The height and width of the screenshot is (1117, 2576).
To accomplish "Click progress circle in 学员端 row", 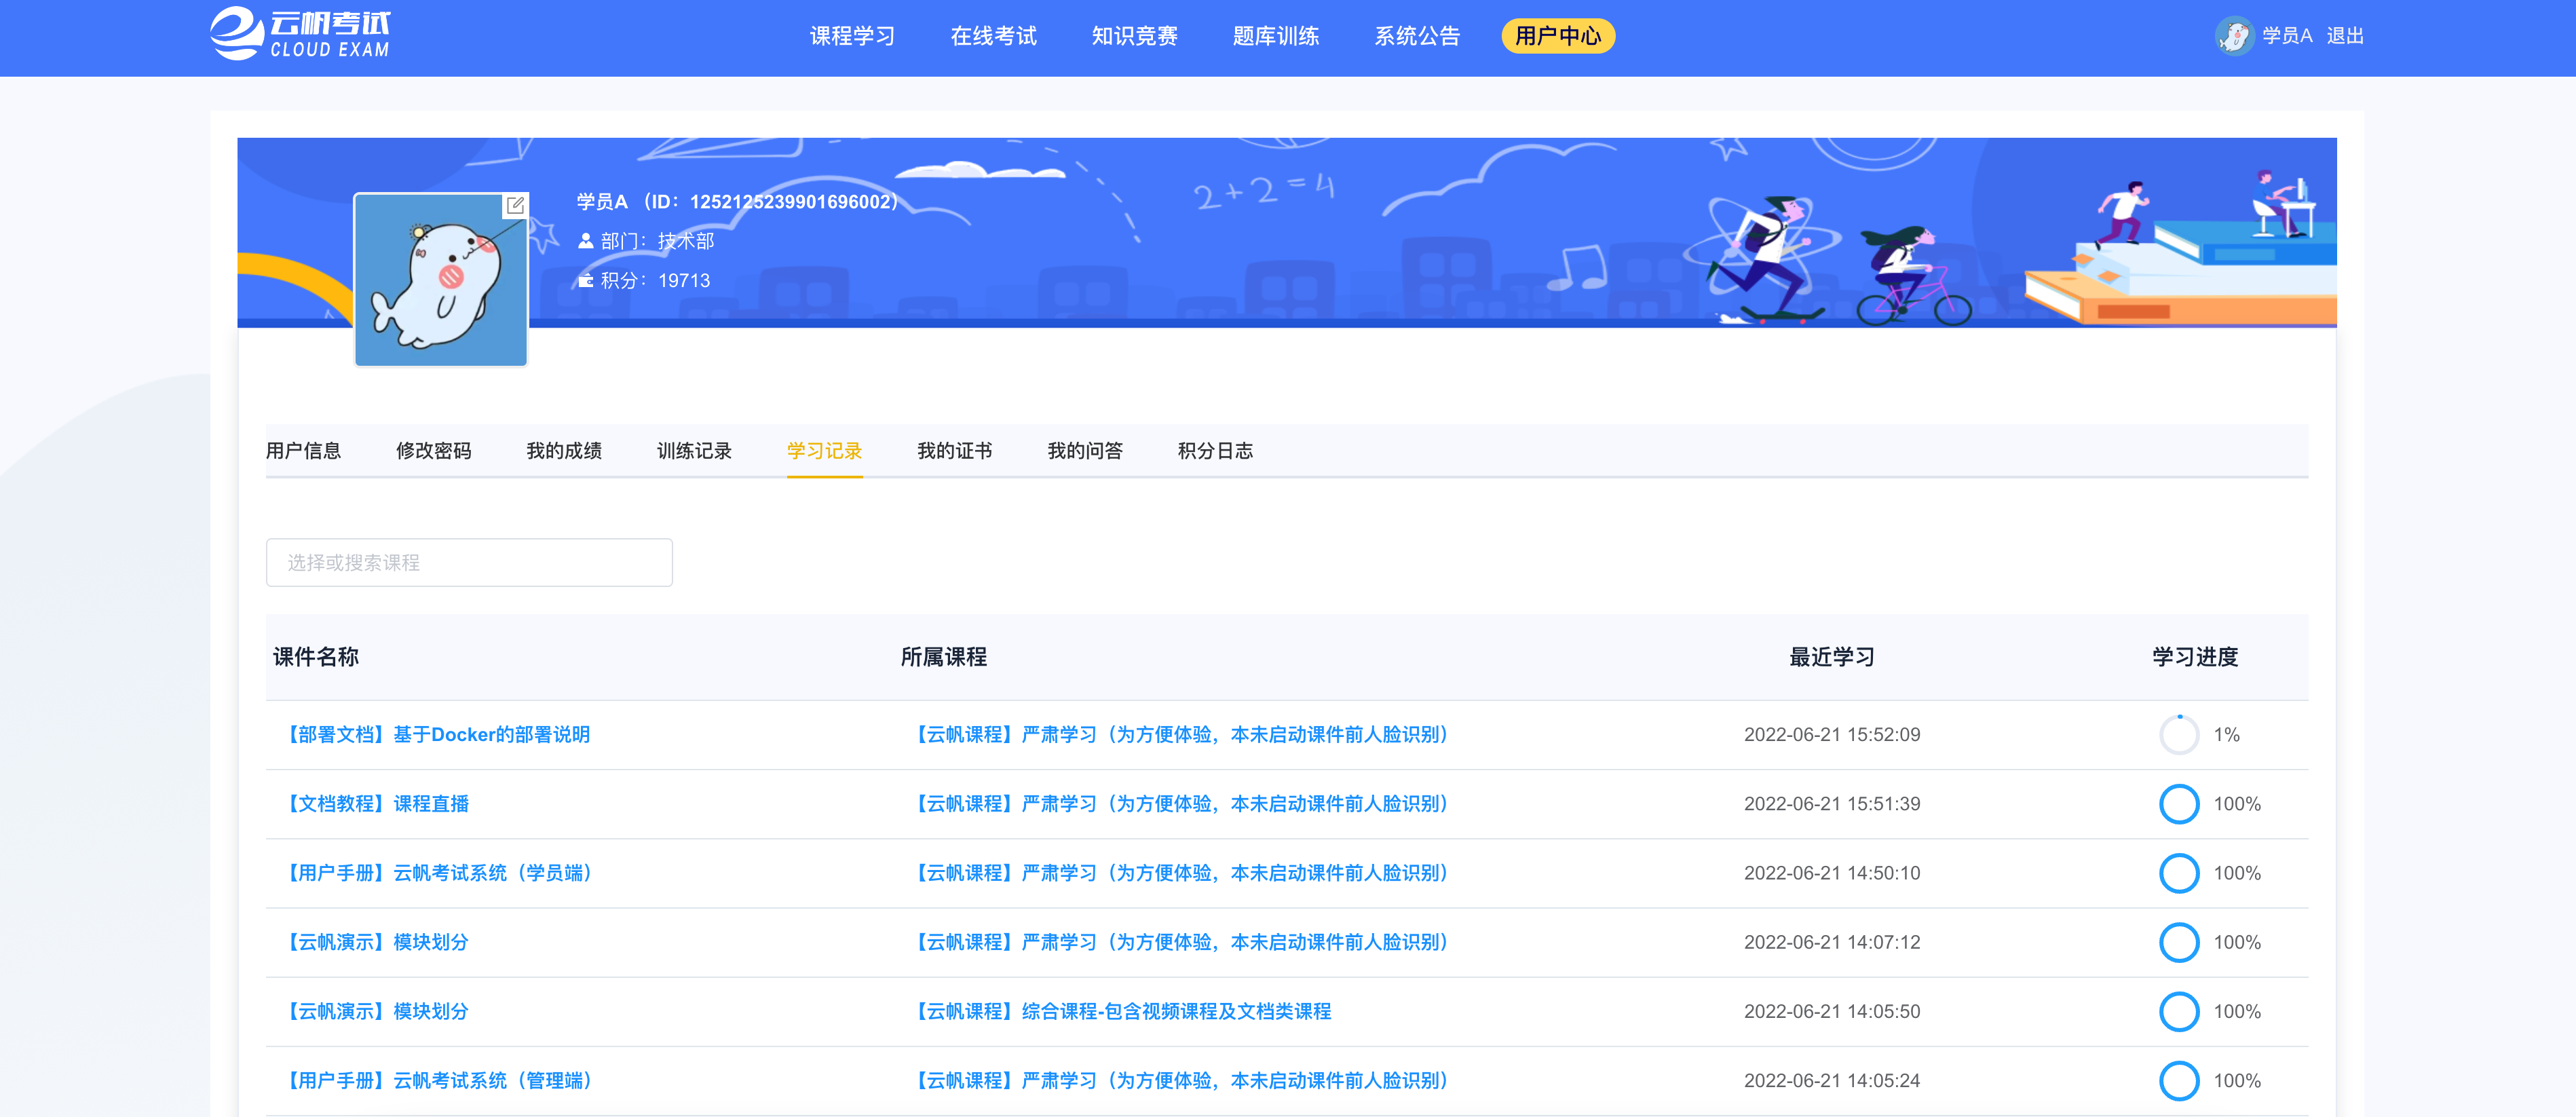I will 2179,873.
